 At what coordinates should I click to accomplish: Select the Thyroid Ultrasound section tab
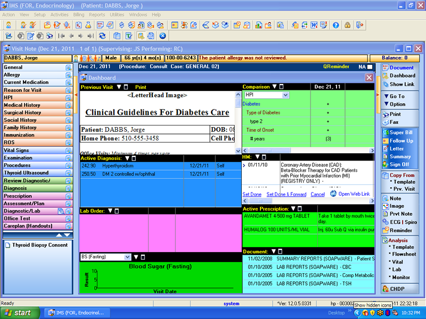38,173
